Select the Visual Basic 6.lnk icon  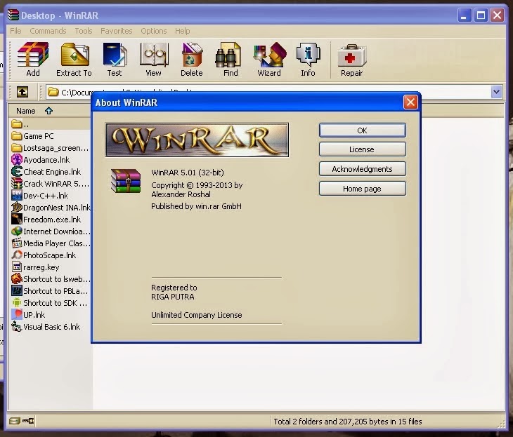click(16, 327)
